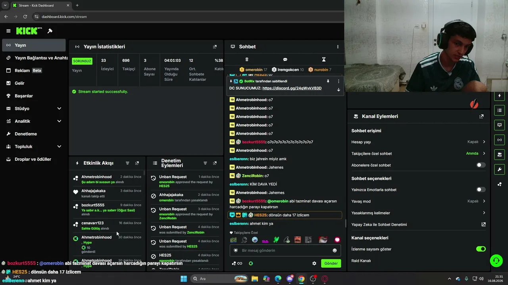
Task: Select the Stream - Kick Dashboard browser tab
Action: coord(40,6)
